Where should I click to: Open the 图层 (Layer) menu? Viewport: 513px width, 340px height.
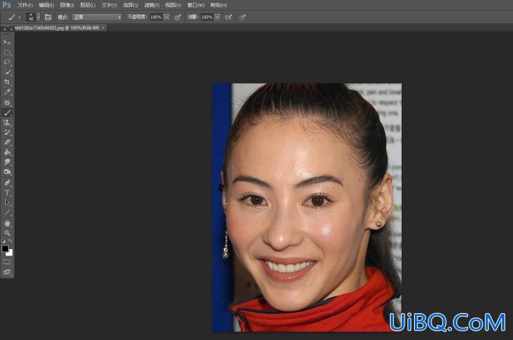tap(88, 5)
